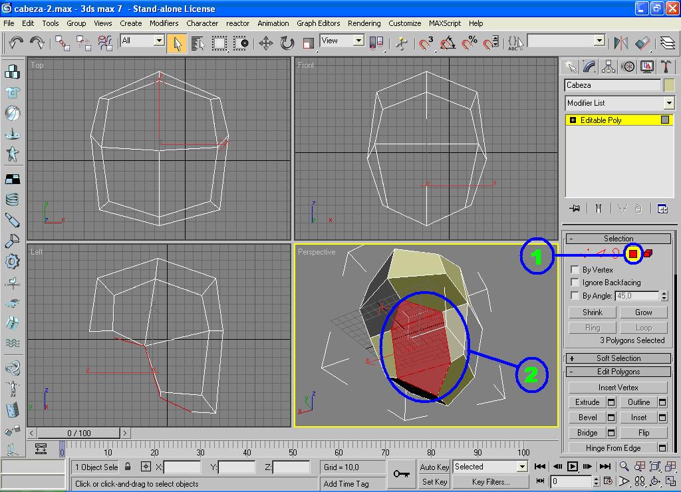Screen dimensions: 681x492
Task: Enable the By Vertex checkbox
Action: click(x=575, y=269)
